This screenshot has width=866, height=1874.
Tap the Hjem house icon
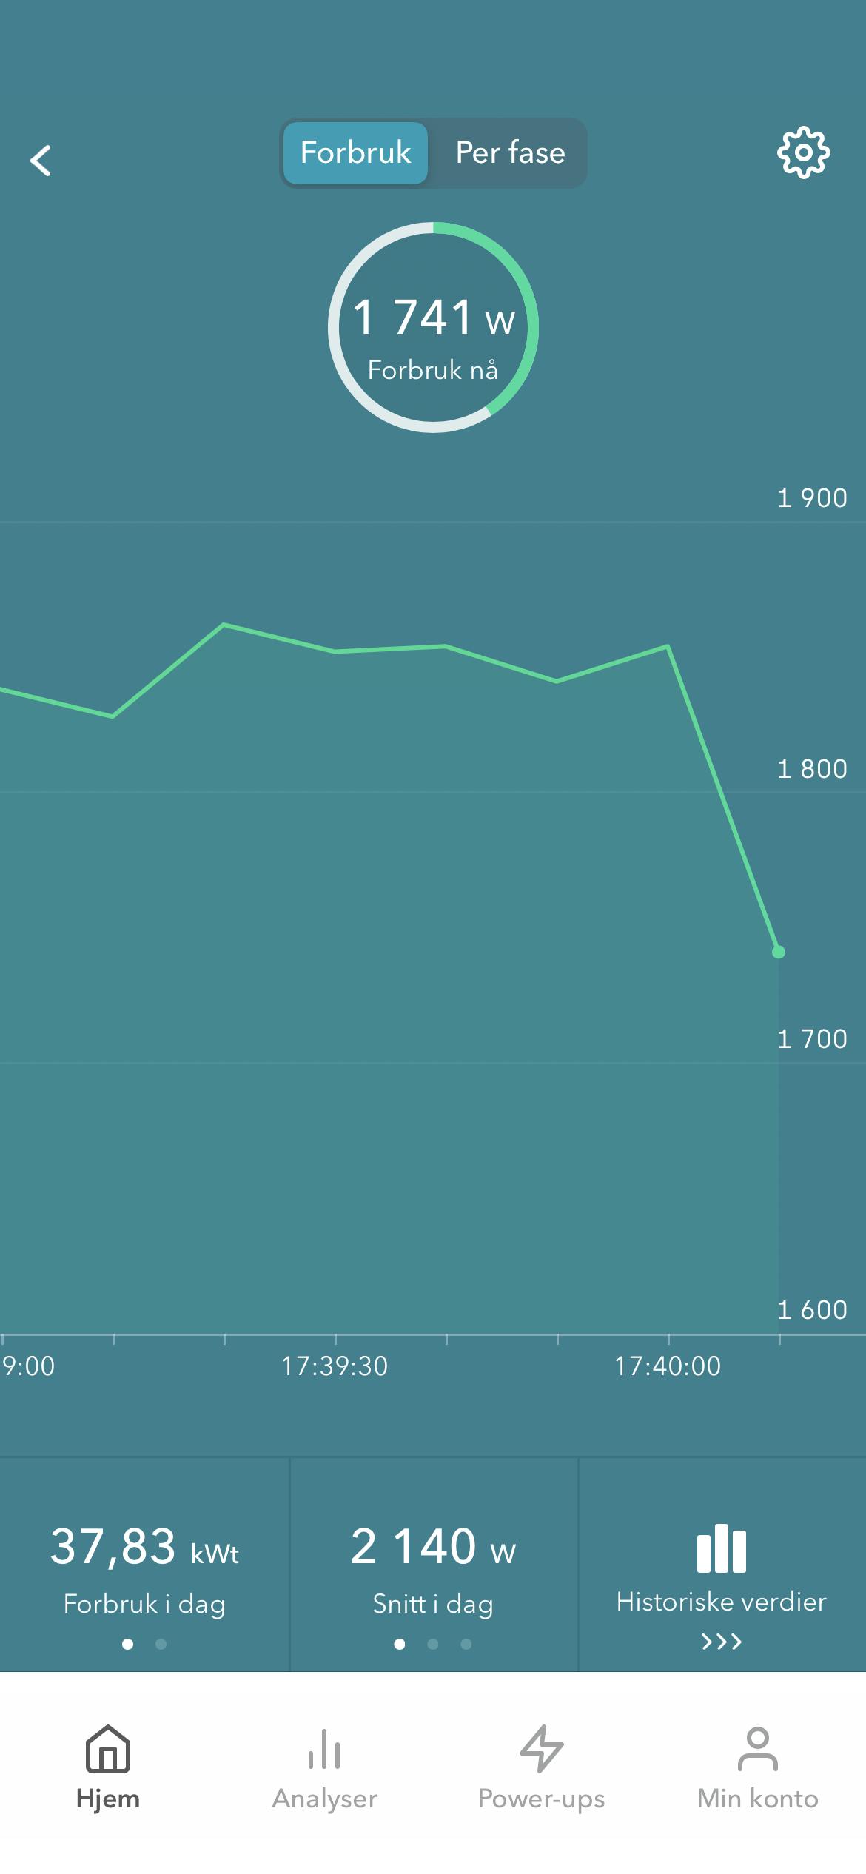click(108, 1748)
